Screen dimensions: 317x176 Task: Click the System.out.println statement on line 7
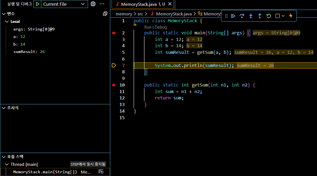point(194,65)
